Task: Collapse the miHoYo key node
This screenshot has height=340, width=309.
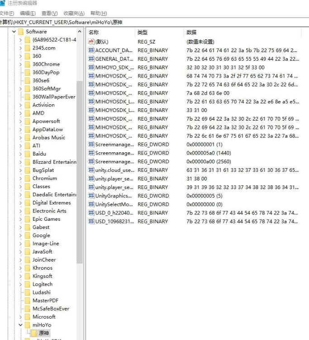Action: click(21, 325)
